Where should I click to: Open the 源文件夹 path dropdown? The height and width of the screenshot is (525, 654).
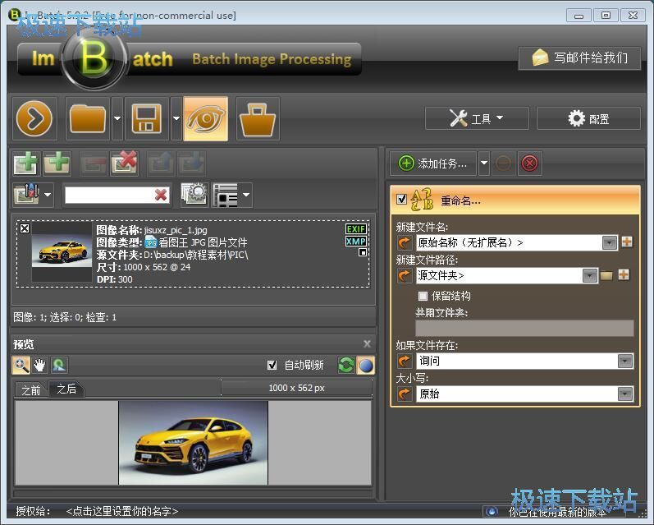tap(589, 276)
